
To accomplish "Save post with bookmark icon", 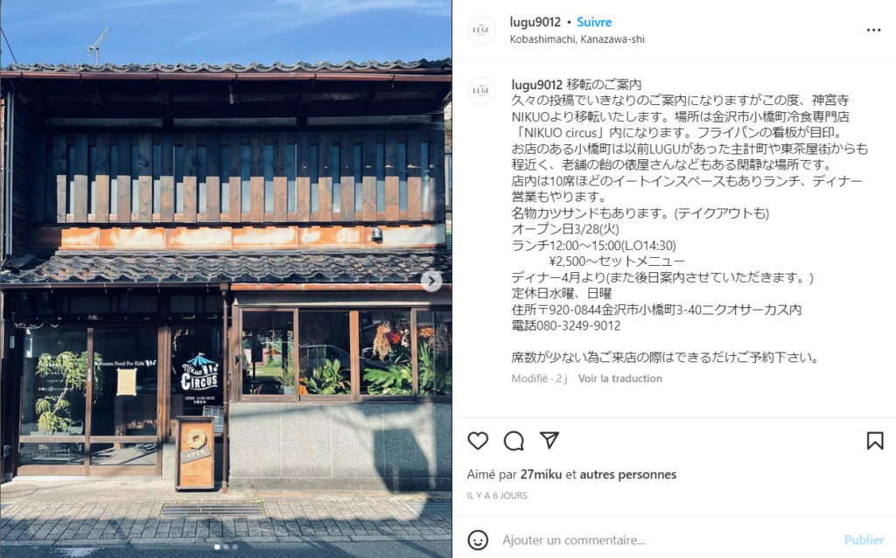I will pos(875,441).
